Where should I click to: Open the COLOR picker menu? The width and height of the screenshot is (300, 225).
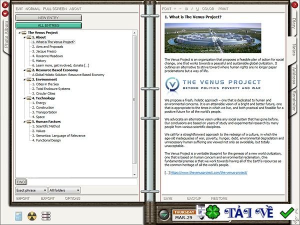click(x=208, y=9)
